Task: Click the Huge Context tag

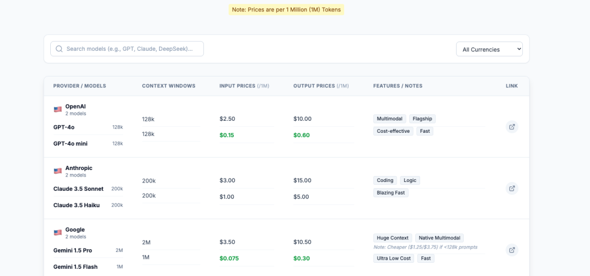Action: click(x=392, y=238)
